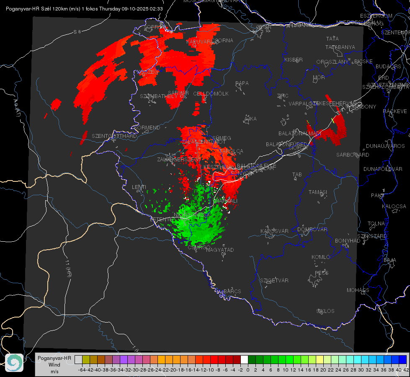The image size is (410, 377).
Task: Click the BALATONFURED label
Action: click(x=286, y=145)
